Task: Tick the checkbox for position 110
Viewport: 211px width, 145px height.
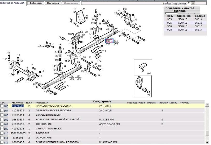Action: [x=2, y=133]
